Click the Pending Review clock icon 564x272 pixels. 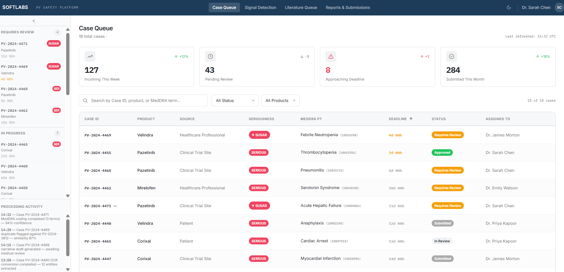coord(210,56)
